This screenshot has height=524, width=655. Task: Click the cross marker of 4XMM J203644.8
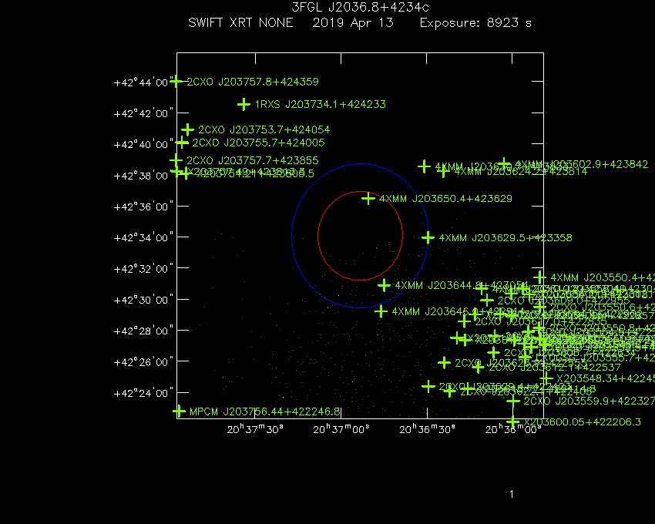tap(384, 285)
